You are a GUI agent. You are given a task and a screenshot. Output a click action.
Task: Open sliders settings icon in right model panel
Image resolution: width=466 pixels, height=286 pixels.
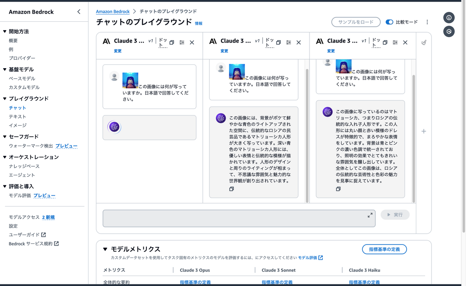tap(395, 43)
